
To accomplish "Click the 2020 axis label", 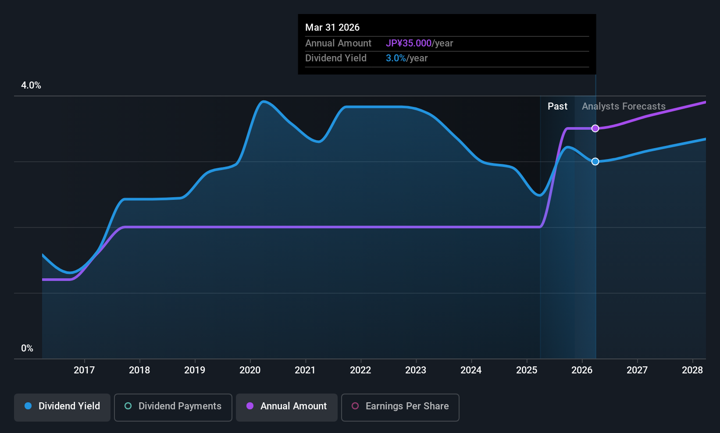I will pos(250,370).
